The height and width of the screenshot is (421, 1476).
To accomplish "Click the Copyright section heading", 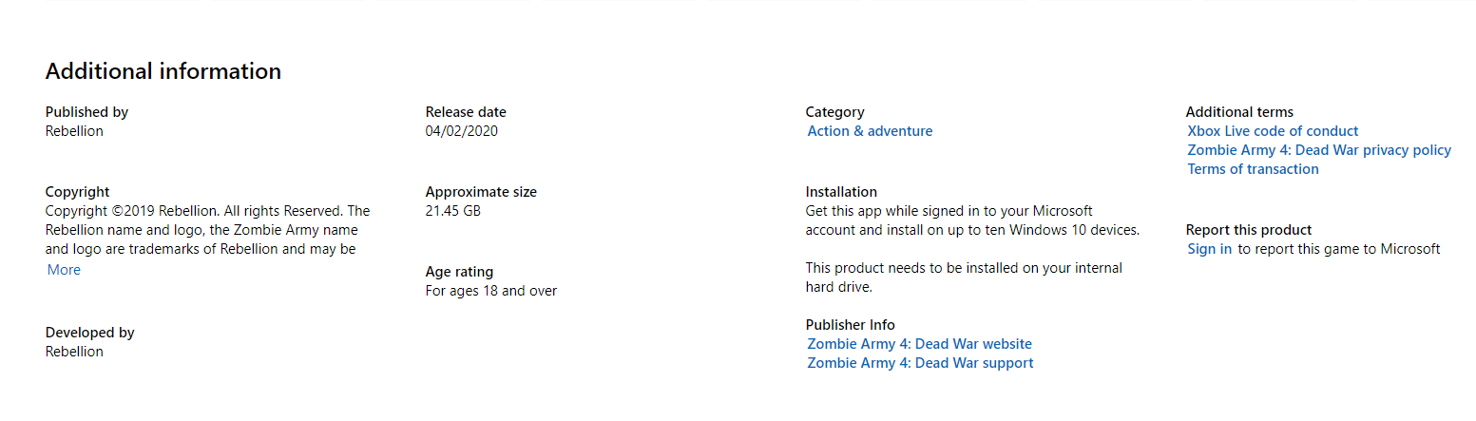I will click(x=78, y=192).
